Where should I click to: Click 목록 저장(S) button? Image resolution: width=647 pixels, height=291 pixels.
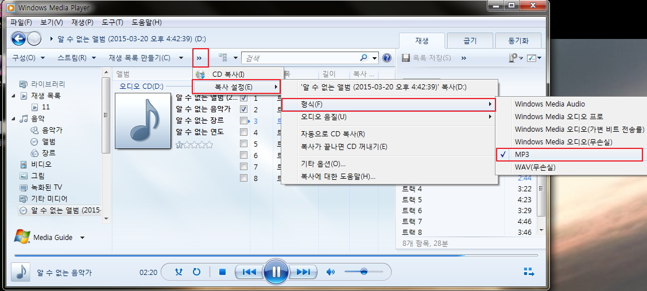coord(426,58)
